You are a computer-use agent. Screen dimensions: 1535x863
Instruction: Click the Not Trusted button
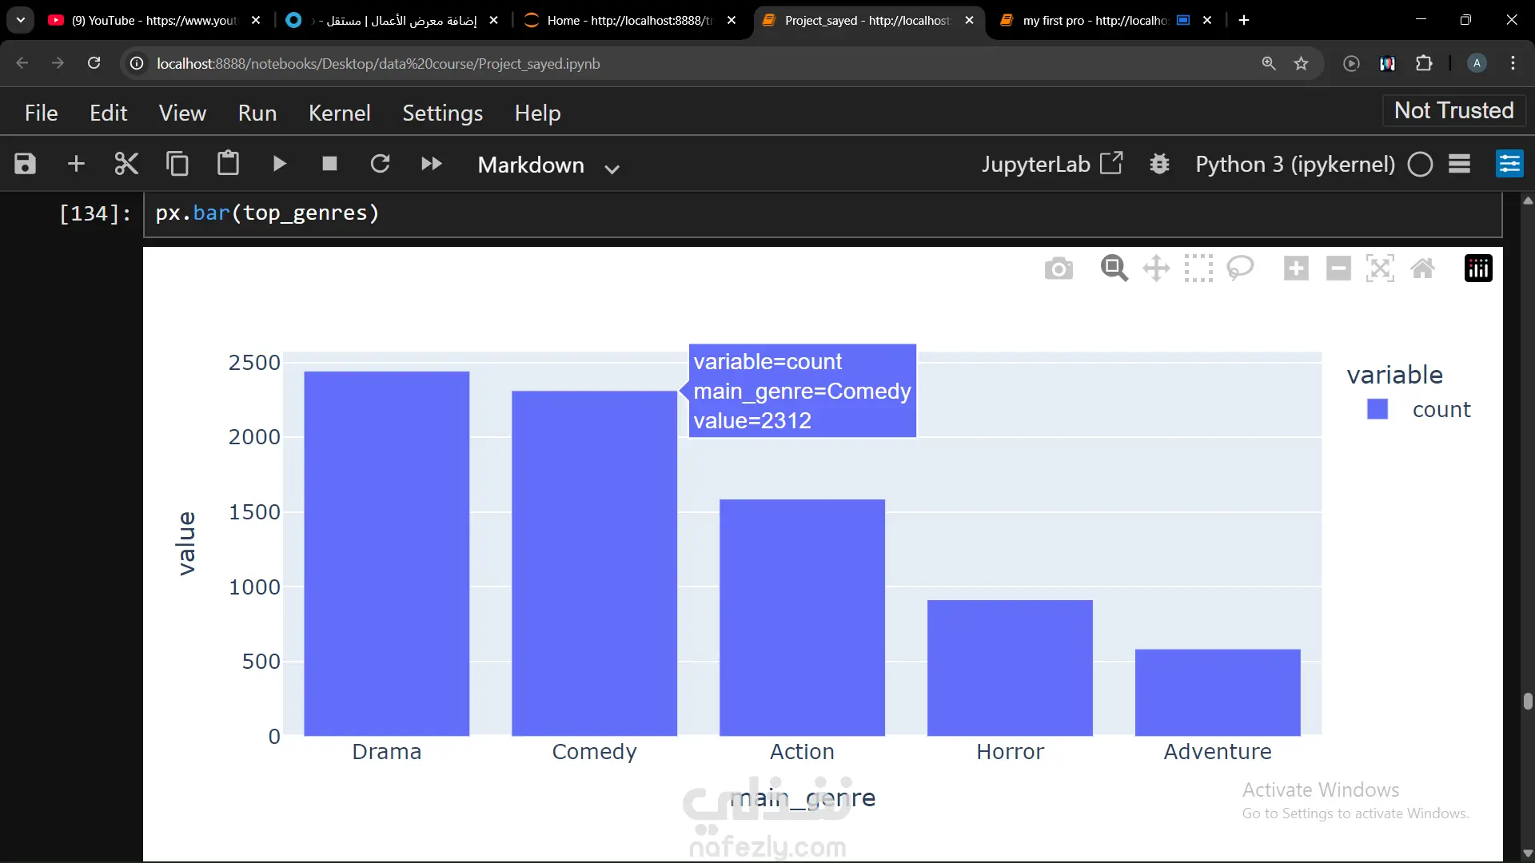tap(1453, 110)
